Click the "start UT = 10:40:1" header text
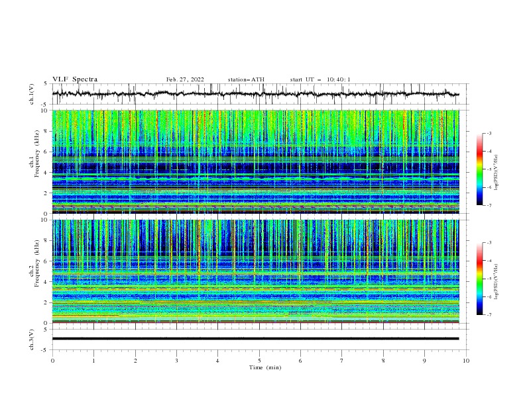 [x=320, y=79]
